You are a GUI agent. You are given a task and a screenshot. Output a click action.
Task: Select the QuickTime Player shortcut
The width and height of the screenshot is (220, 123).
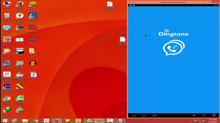point(7,65)
